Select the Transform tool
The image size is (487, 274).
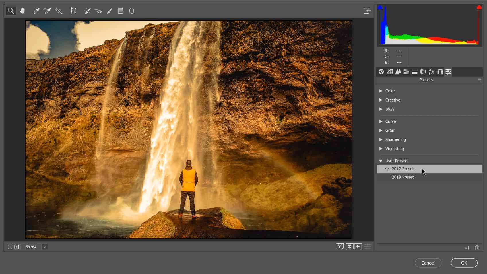(73, 11)
